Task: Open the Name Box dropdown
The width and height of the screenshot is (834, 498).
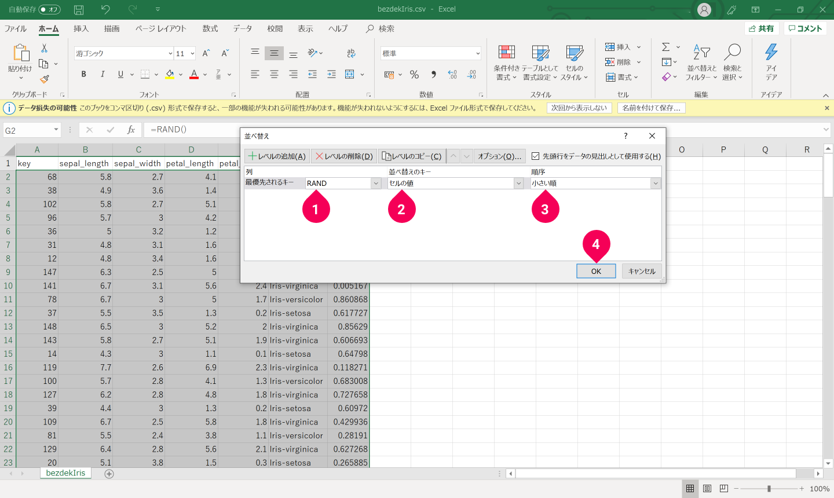Action: coord(56,130)
